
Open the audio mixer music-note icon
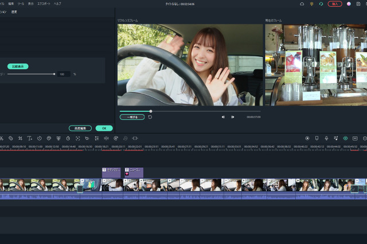[336, 139]
